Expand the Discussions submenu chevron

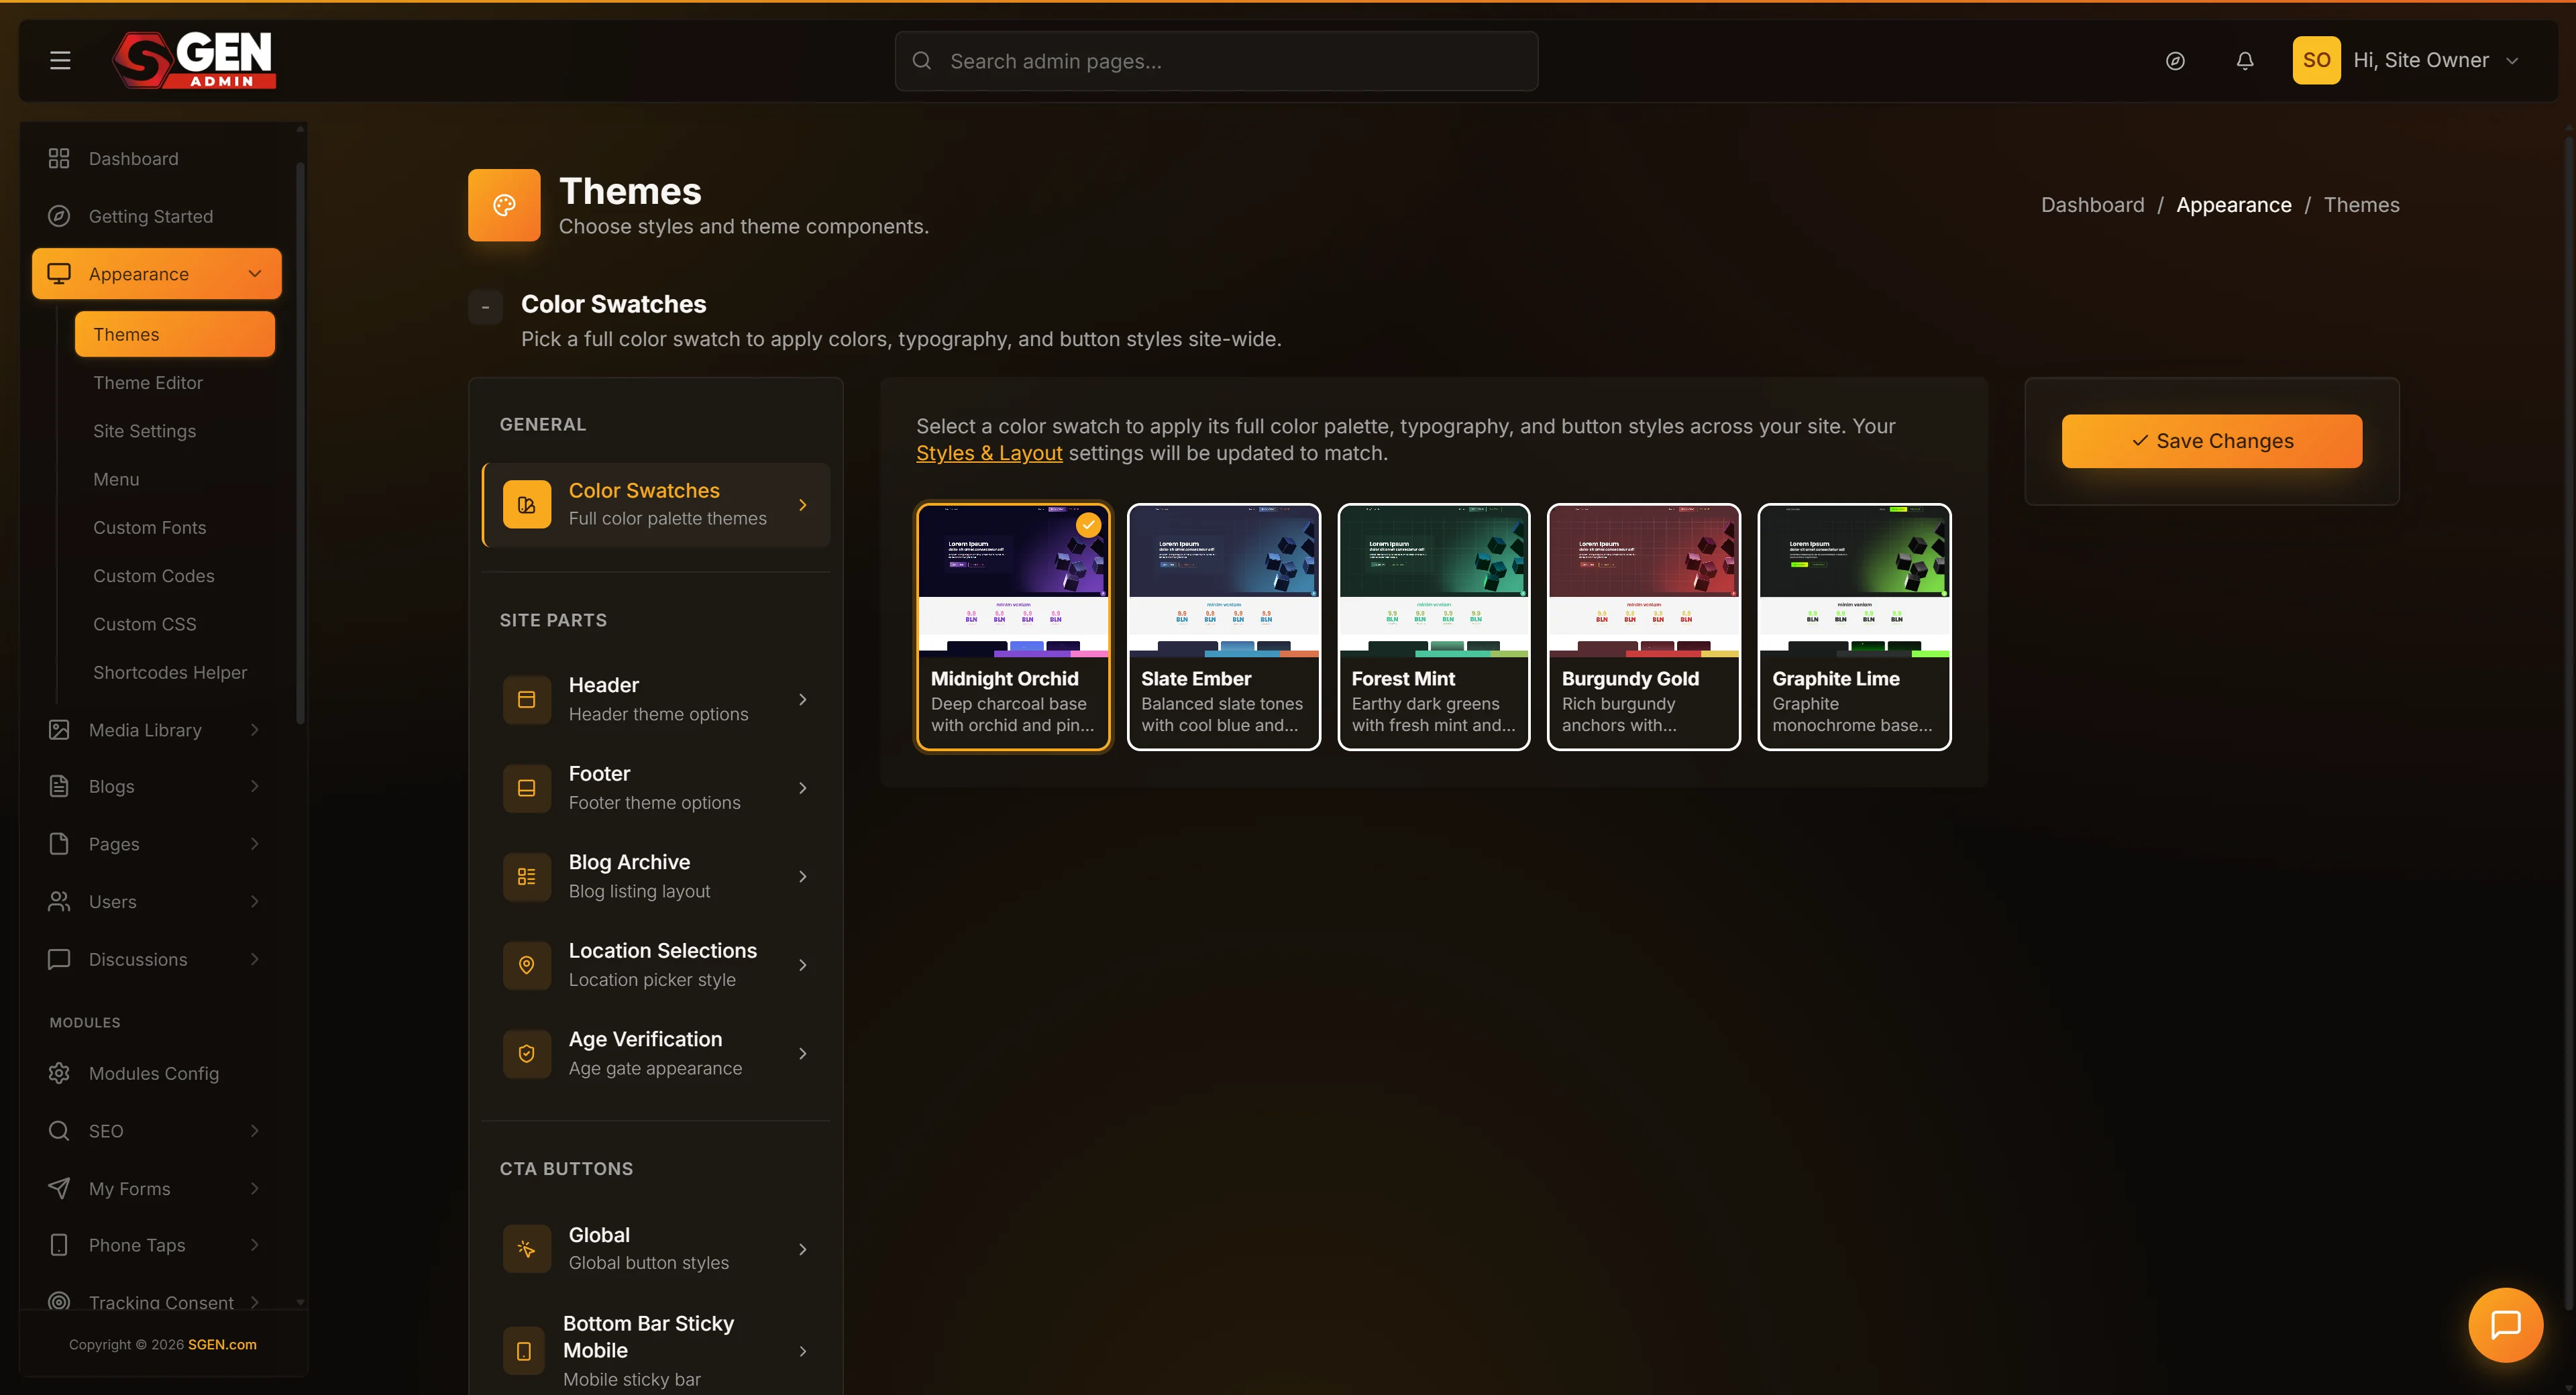tap(255, 959)
